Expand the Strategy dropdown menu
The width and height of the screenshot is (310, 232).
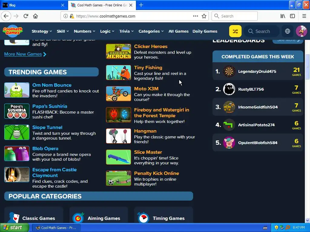pyautogui.click(x=42, y=31)
